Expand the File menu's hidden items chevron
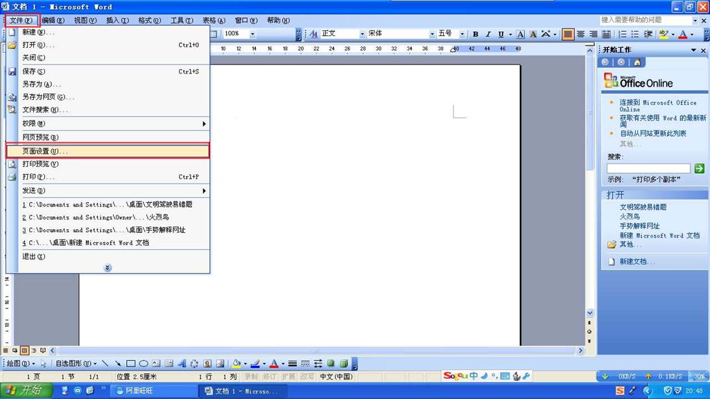The image size is (710, 399). (x=107, y=268)
